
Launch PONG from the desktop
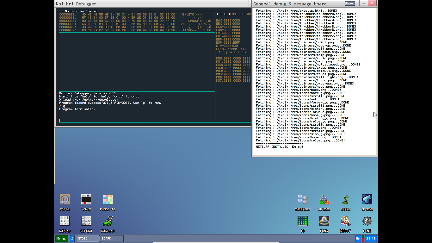pos(324,221)
